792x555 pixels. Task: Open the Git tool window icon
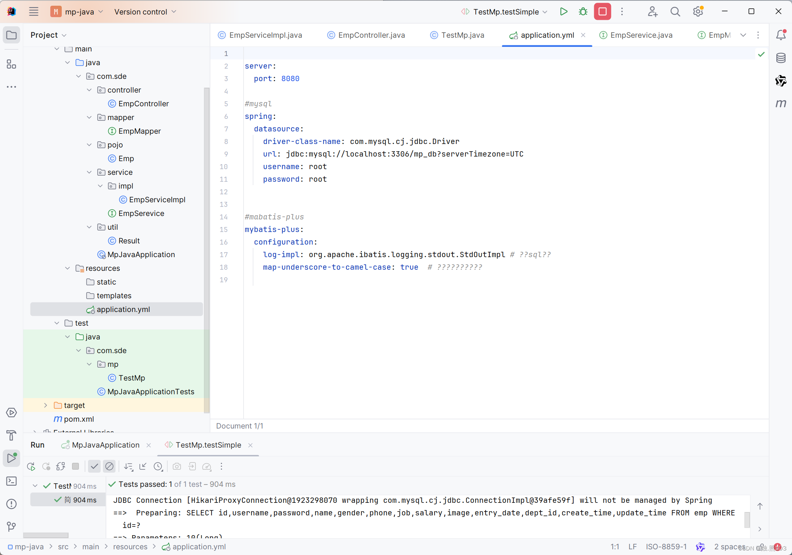(11, 527)
